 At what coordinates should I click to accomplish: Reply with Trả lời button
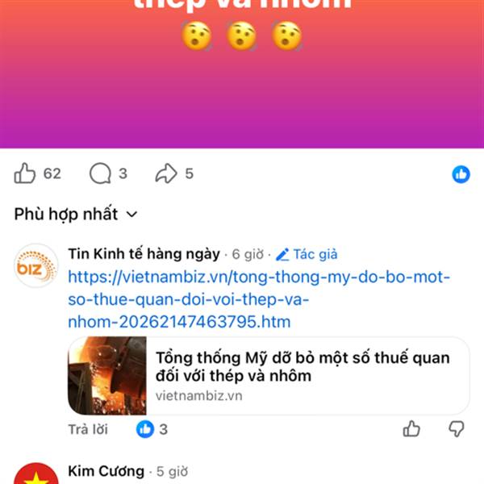point(88,429)
